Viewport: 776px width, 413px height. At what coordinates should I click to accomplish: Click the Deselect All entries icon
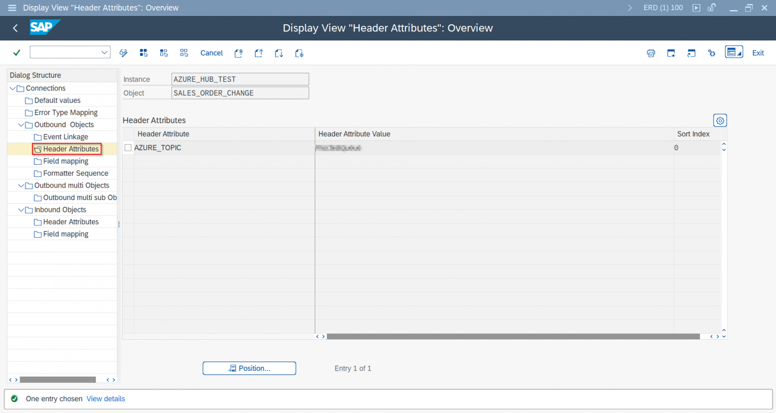coord(184,53)
